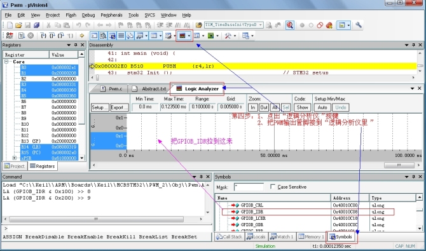Image resolution: width=426 pixels, height=251 pixels.
Task: Open the Registers panel dropdown arrow
Action: [x=69, y=45]
